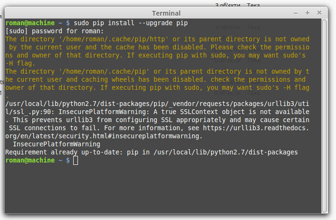Click the Terminal title bar

click(166, 13)
